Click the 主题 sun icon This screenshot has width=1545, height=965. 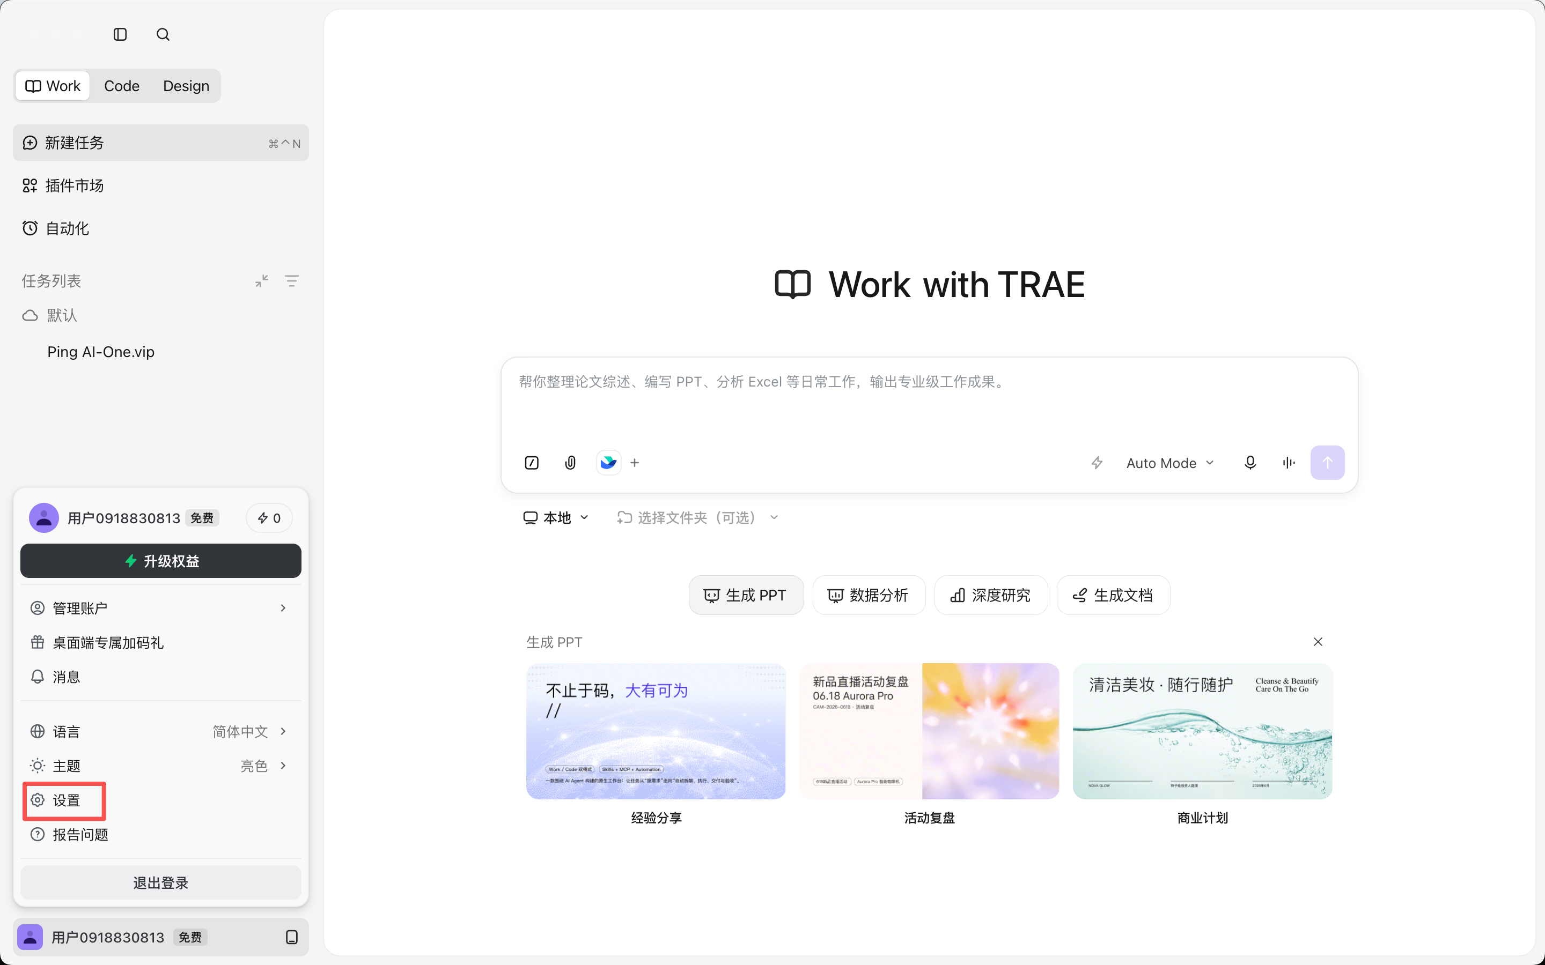click(38, 765)
